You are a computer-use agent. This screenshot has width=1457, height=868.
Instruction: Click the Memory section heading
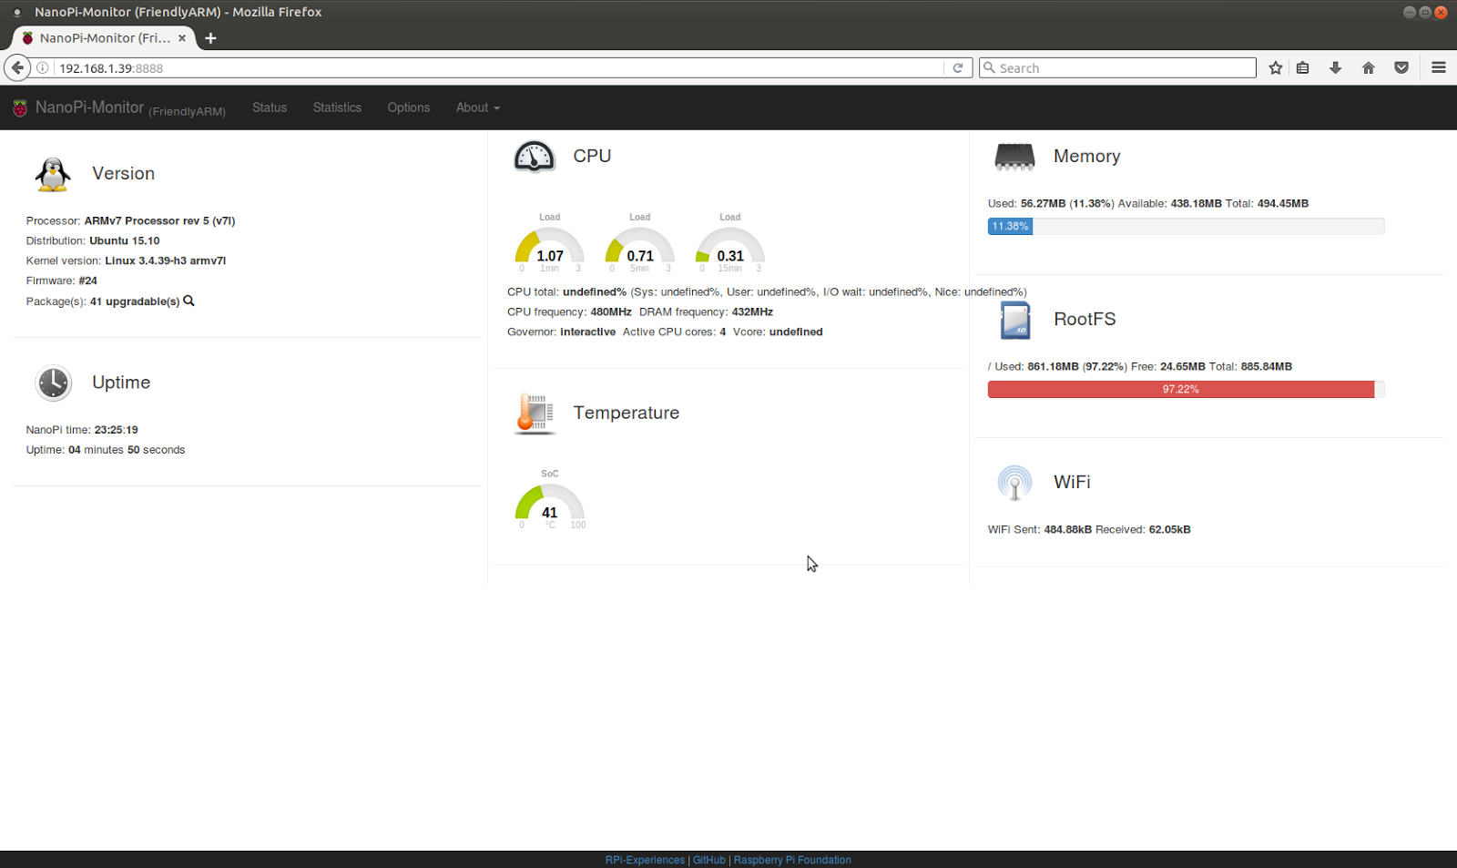[x=1087, y=157]
